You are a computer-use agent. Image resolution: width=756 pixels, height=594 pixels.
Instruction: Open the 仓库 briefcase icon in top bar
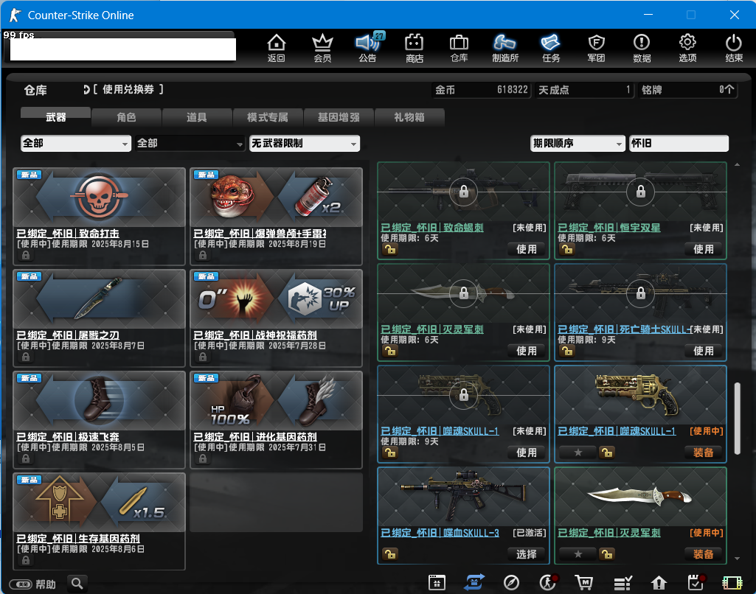coord(459,48)
